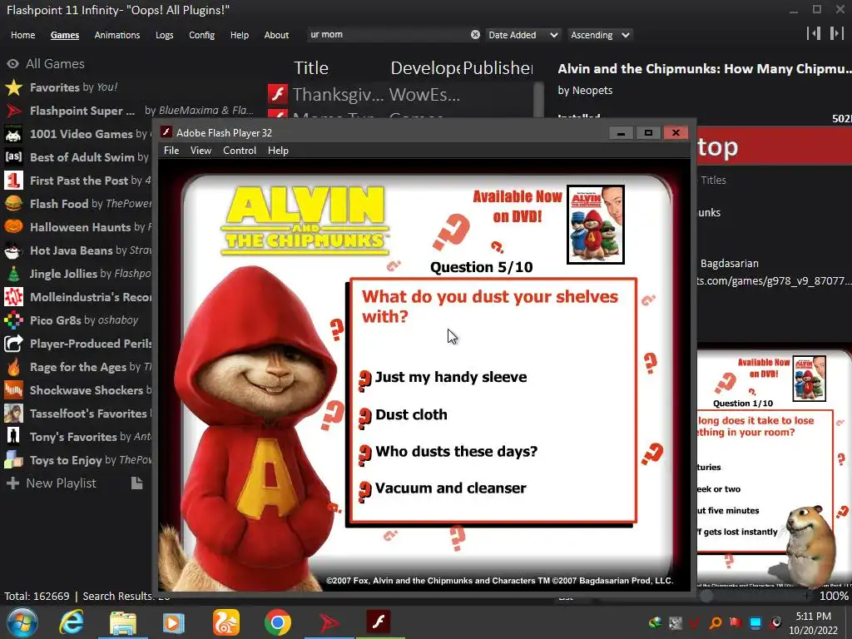Open Tony's Favorites playlist icon

click(13, 437)
